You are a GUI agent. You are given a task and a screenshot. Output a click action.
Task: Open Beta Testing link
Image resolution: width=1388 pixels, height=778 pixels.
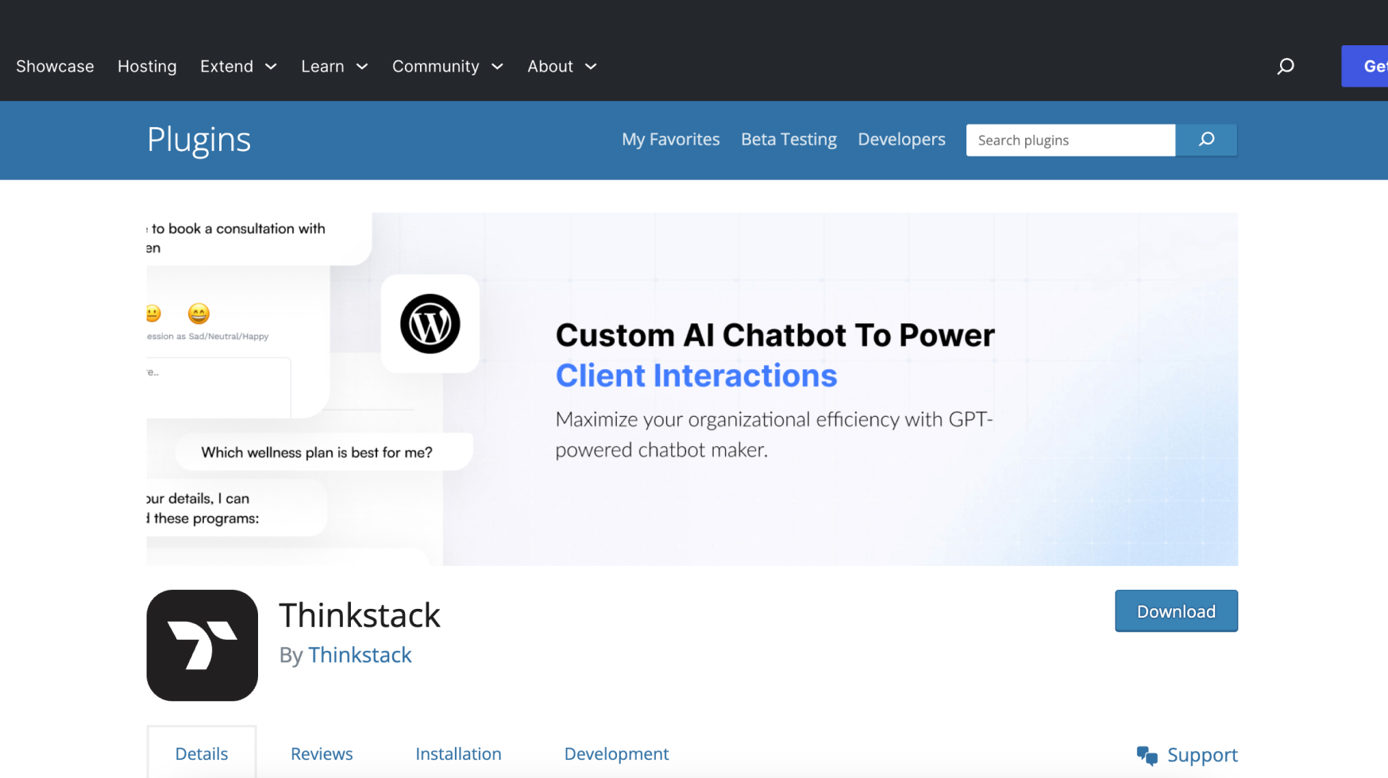tap(788, 139)
